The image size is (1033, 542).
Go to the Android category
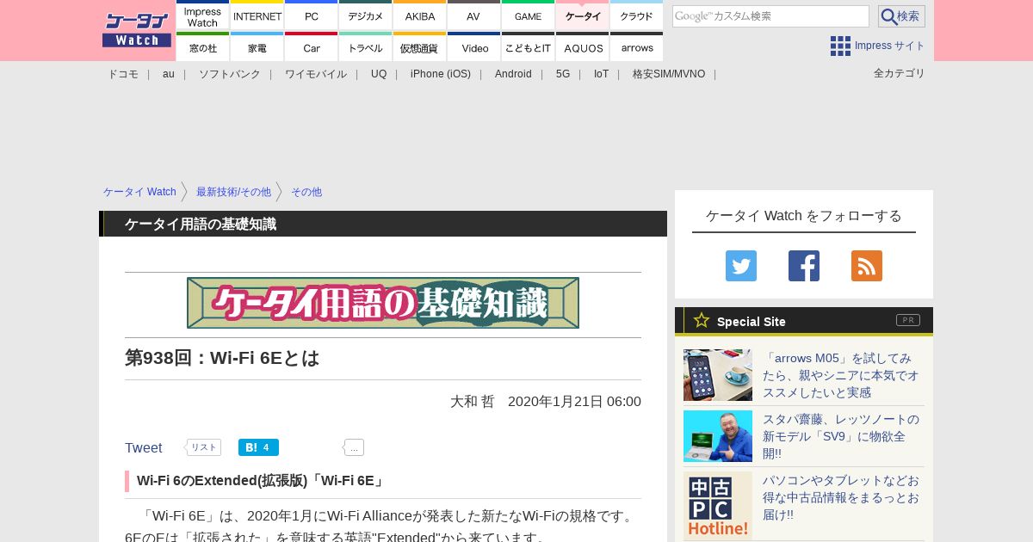click(513, 74)
